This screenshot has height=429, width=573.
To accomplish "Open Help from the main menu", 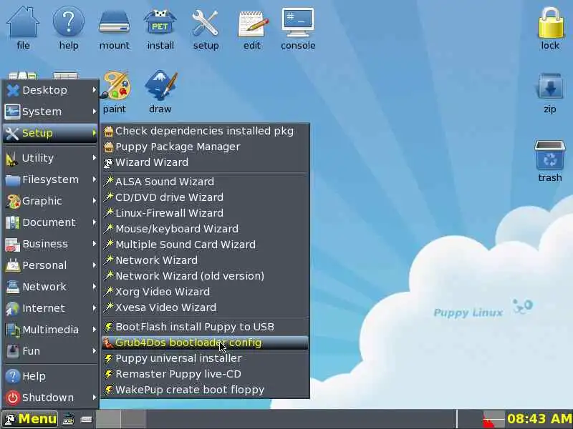I will point(51,376).
